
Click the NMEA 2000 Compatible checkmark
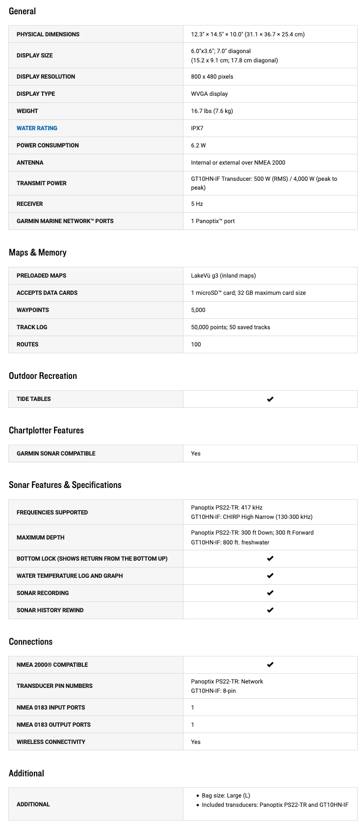tap(270, 665)
